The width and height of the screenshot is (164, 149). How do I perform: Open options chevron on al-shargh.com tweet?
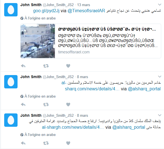click(x=160, y=115)
